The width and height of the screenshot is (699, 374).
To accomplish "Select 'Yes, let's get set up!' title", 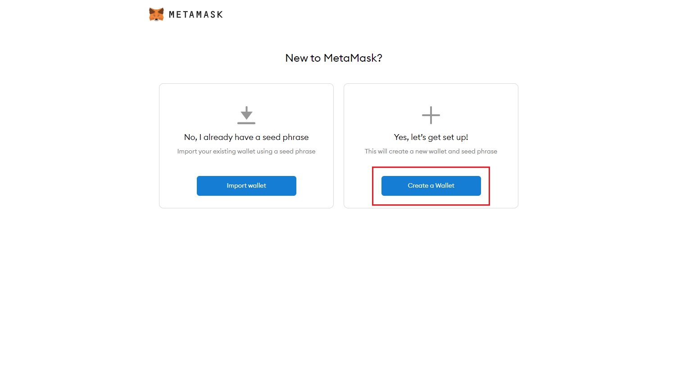I will tap(431, 137).
